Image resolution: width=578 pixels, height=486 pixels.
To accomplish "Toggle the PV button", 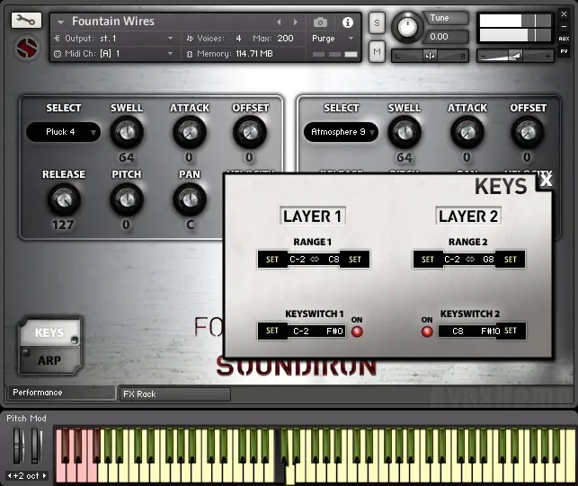I will tap(564, 51).
